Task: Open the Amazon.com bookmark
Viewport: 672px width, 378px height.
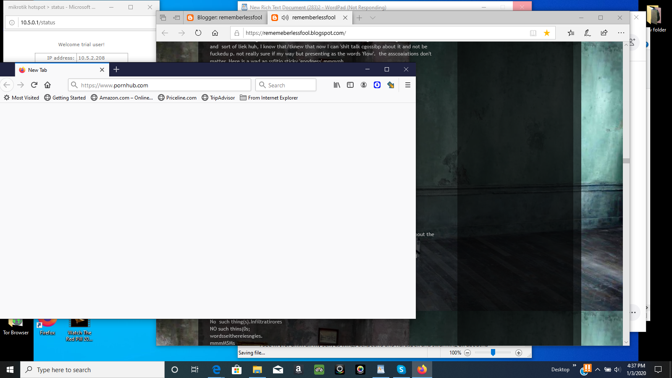Action: 122,97
